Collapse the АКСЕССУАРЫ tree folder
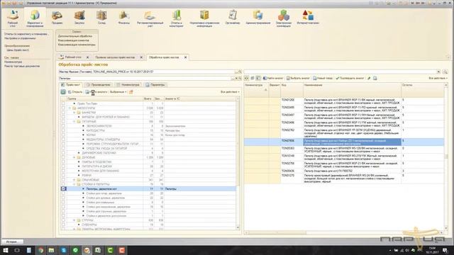The height and width of the screenshot is (255, 454). click(x=70, y=108)
